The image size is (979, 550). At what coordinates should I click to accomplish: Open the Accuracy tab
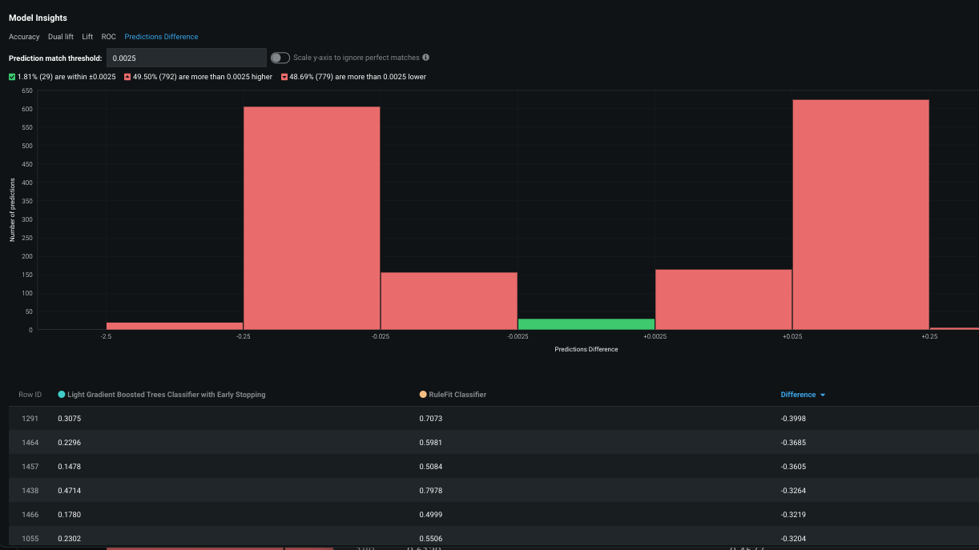click(x=24, y=37)
